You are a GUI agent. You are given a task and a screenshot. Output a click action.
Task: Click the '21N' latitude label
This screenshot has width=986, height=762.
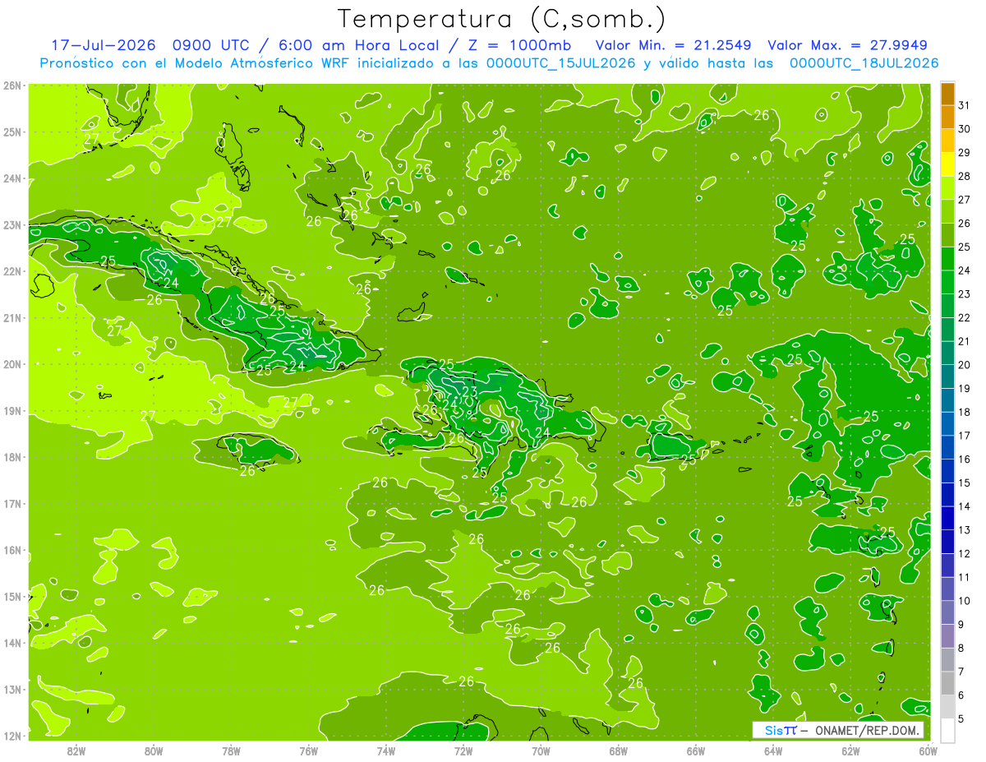12,317
